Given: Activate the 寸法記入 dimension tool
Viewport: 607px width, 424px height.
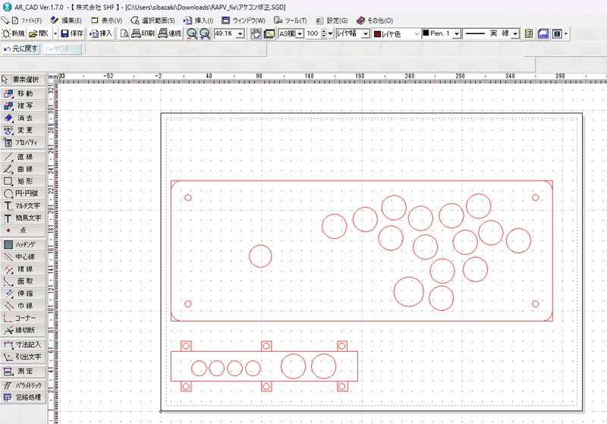Looking at the screenshot, I should pos(23,344).
